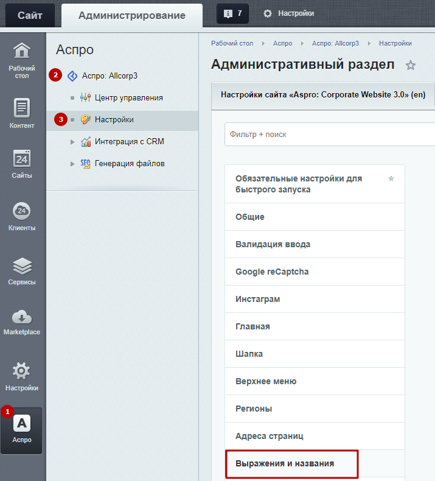This screenshot has width=435, height=481.
Task: Click the Интеграция с CRM chart icon
Action: click(x=86, y=142)
